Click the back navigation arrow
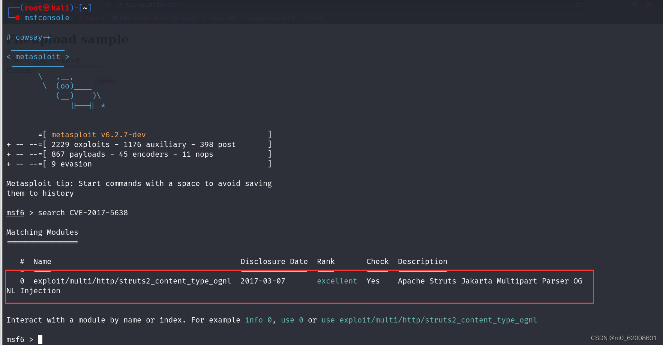Screen dimensions: 663x345 click(x=12, y=4)
